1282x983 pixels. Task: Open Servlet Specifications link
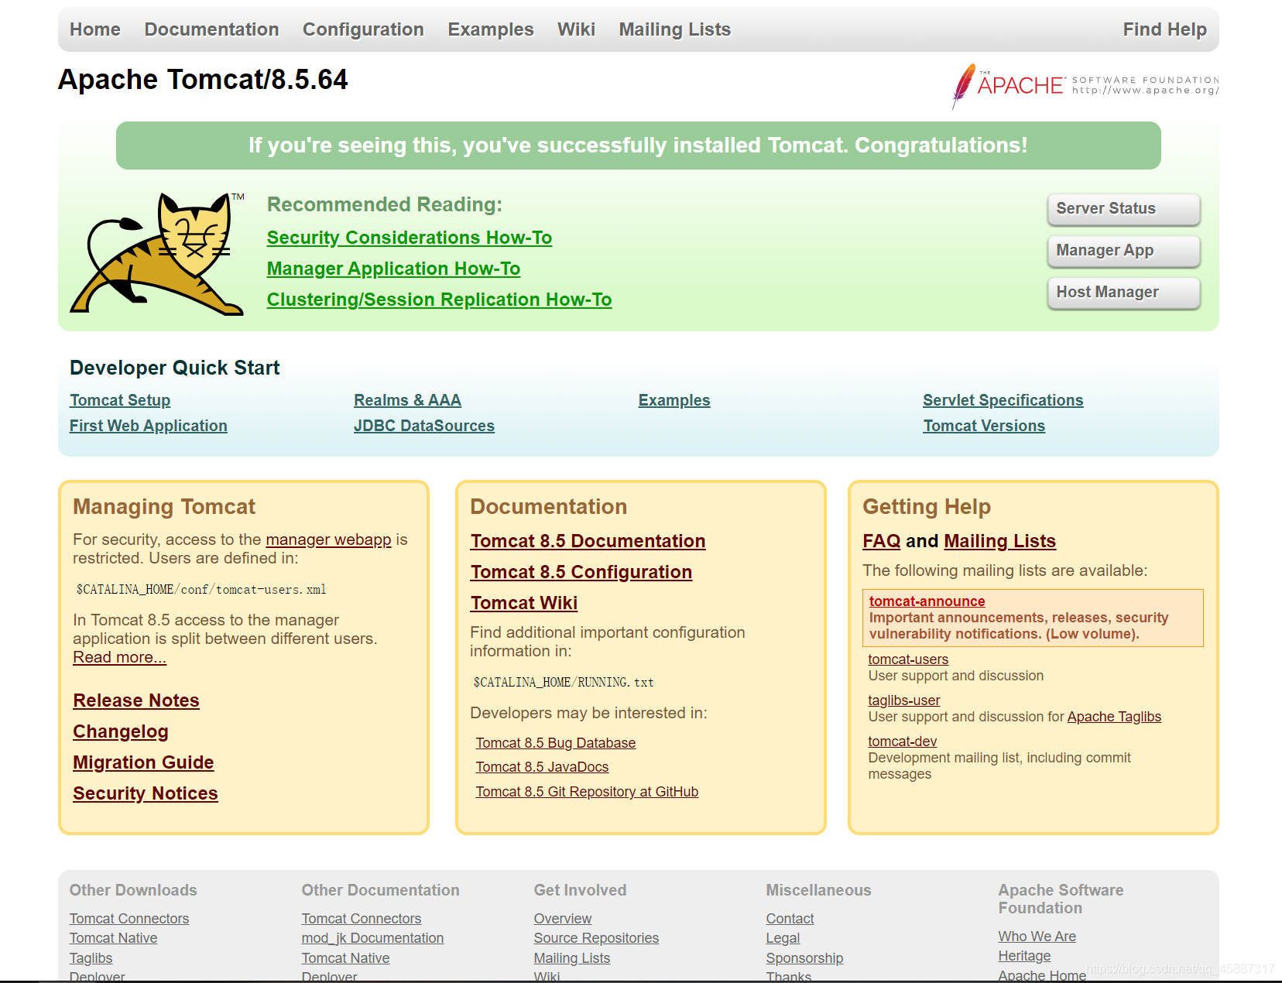1003,400
